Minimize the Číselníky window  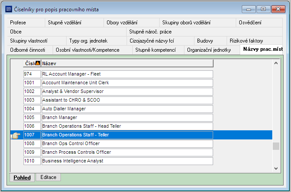(249, 9)
